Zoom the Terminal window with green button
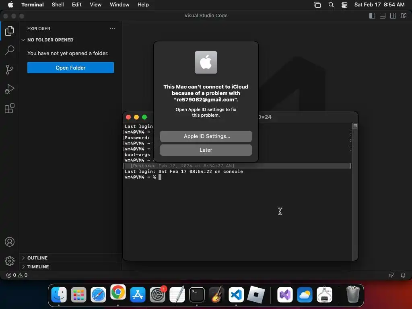The image size is (412, 309). (144, 117)
